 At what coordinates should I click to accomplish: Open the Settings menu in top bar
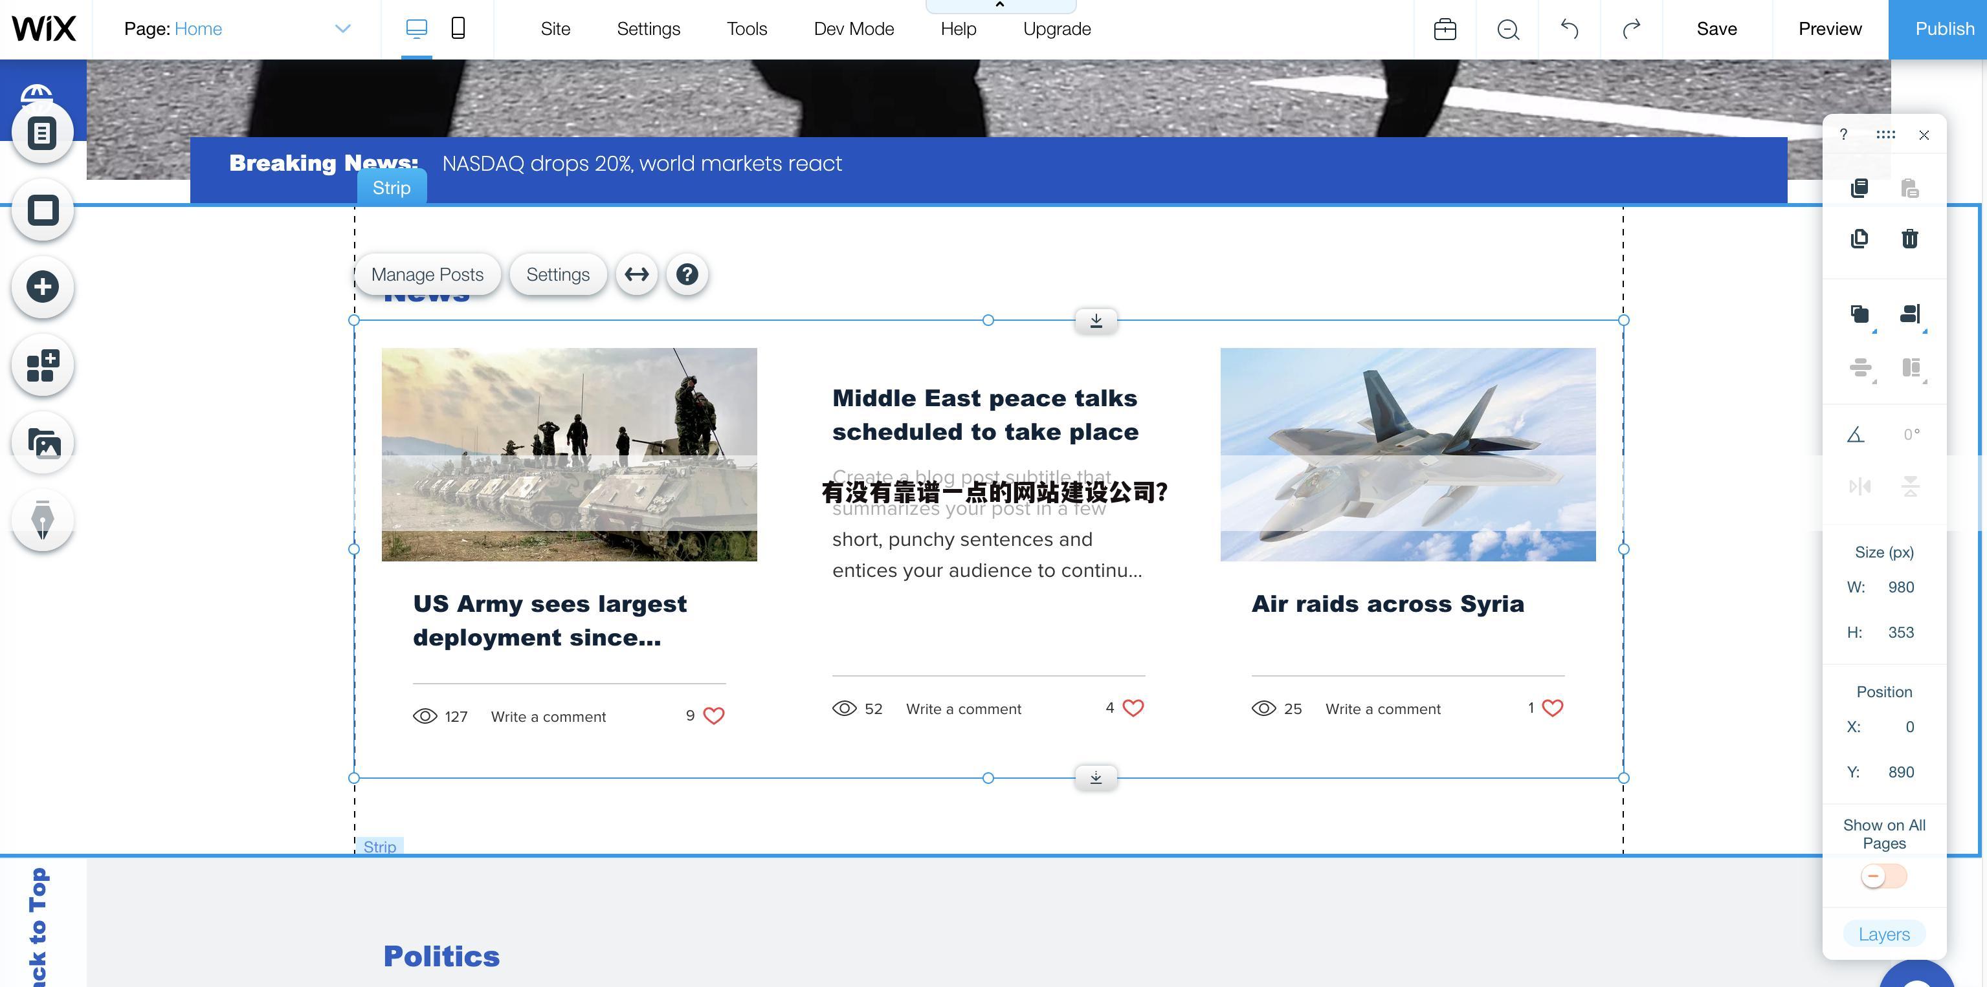[649, 29]
